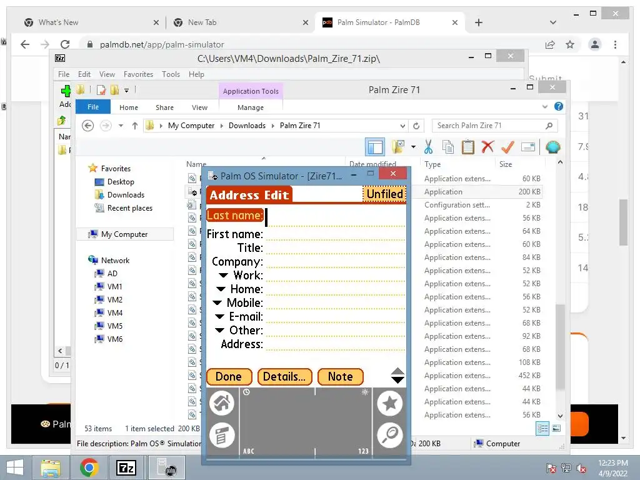This screenshot has width=640, height=480.
Task: Click Explorer up arrow button
Action: click(135, 126)
